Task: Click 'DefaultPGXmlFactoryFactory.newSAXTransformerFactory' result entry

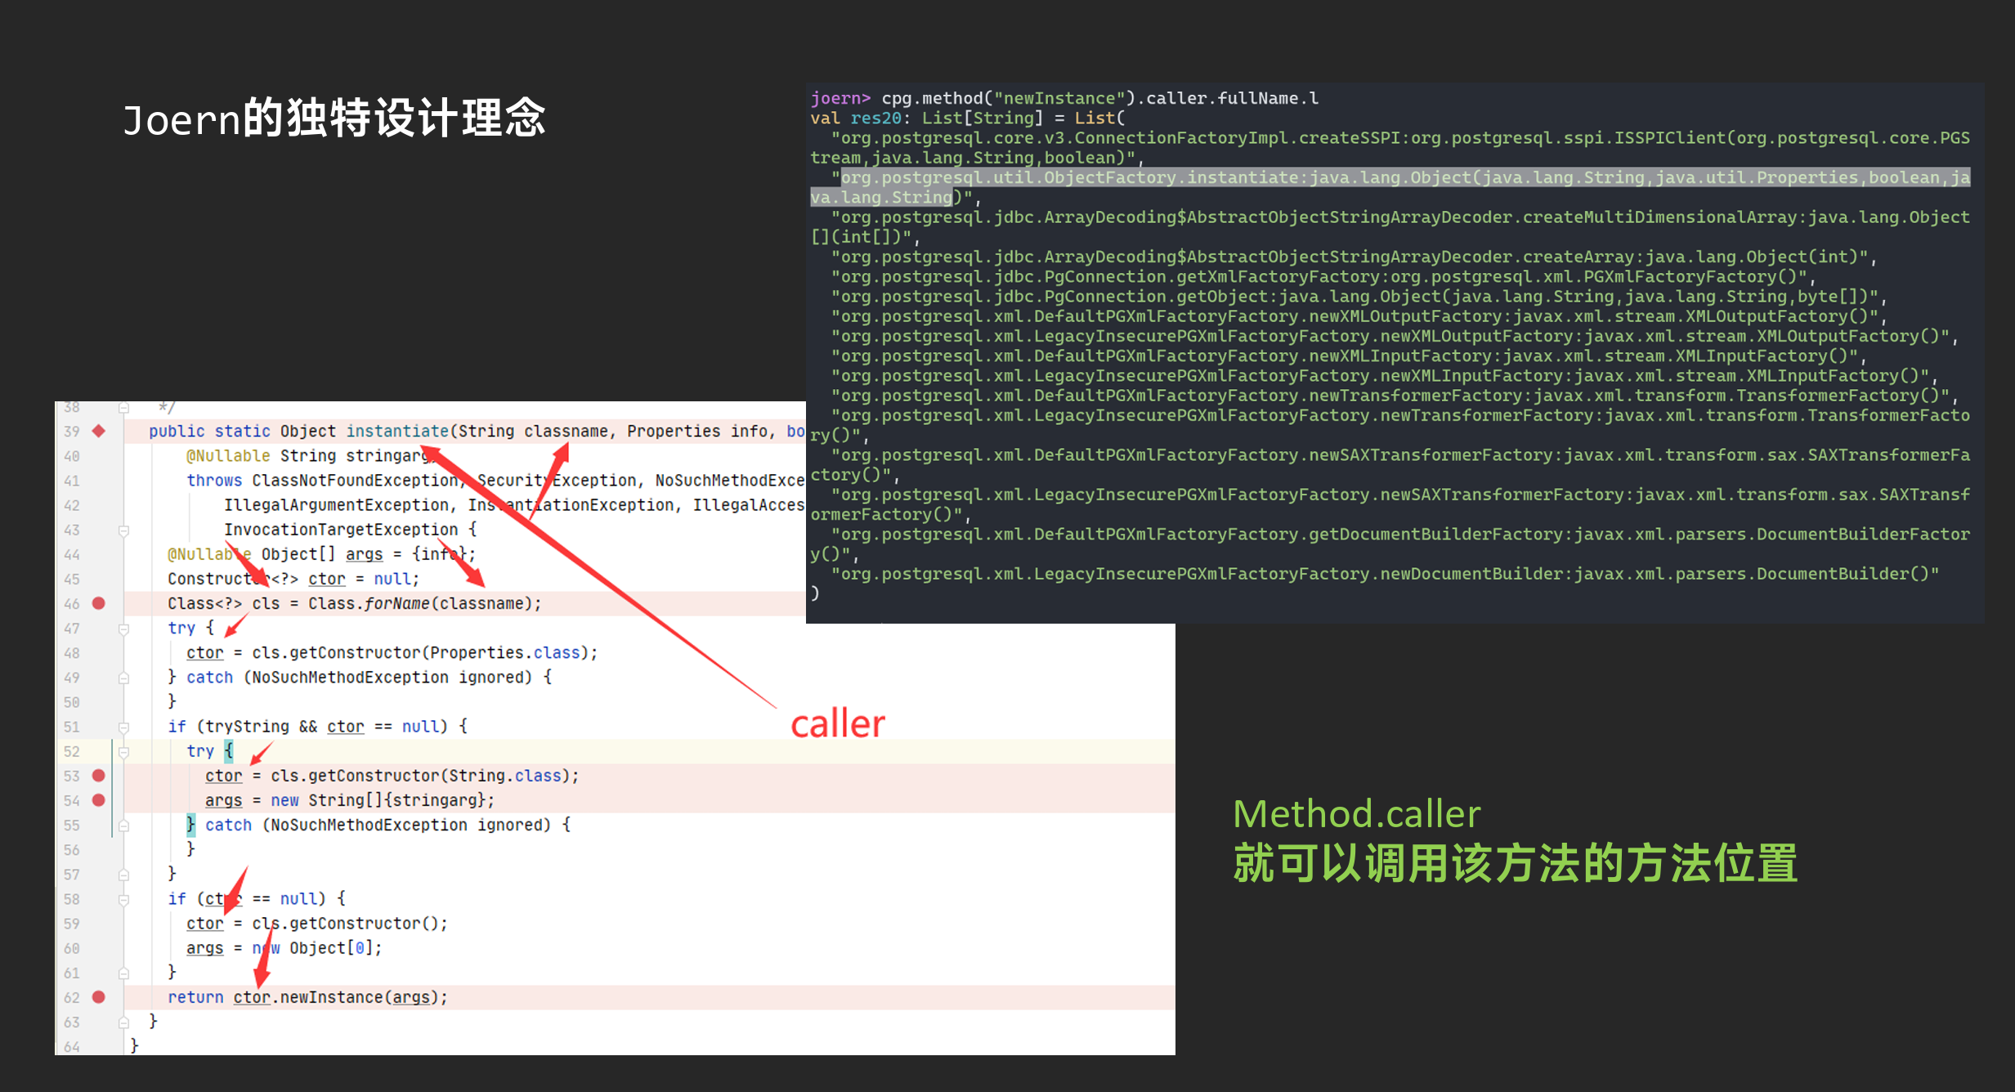Action: coord(1390,464)
